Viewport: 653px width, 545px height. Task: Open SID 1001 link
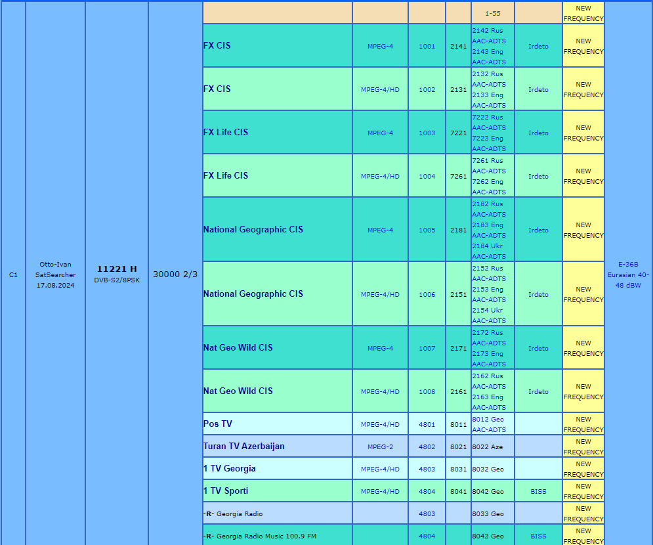(427, 46)
